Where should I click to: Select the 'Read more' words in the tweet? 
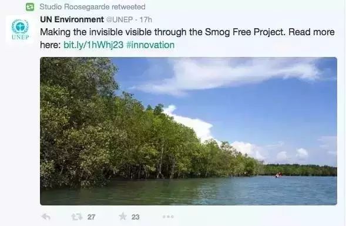point(311,32)
